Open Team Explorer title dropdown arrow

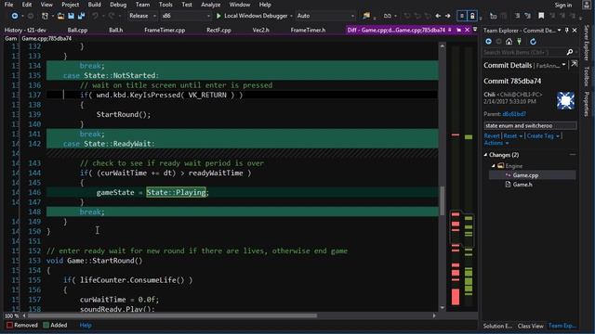click(x=559, y=30)
